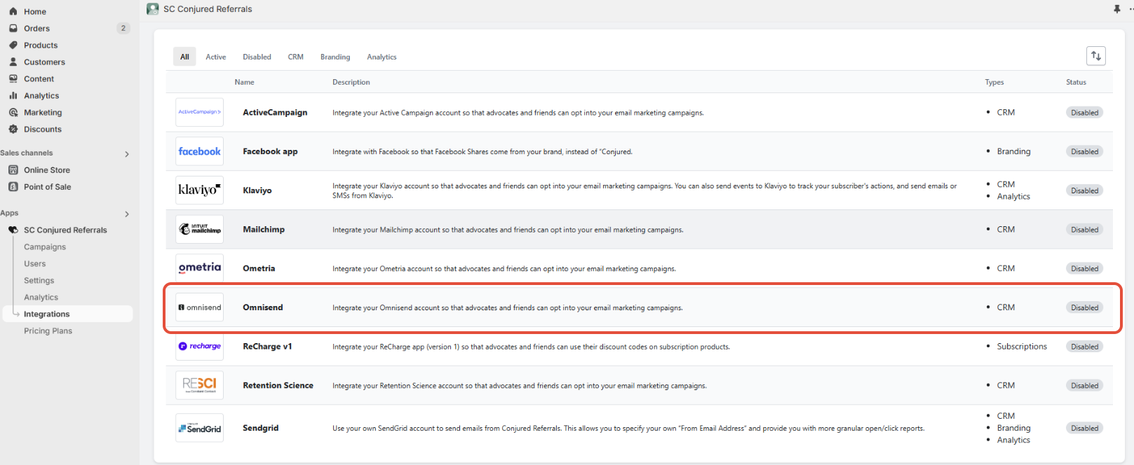Screen dimensions: 1134x465
Task: Click the Description column header
Action: pos(351,82)
